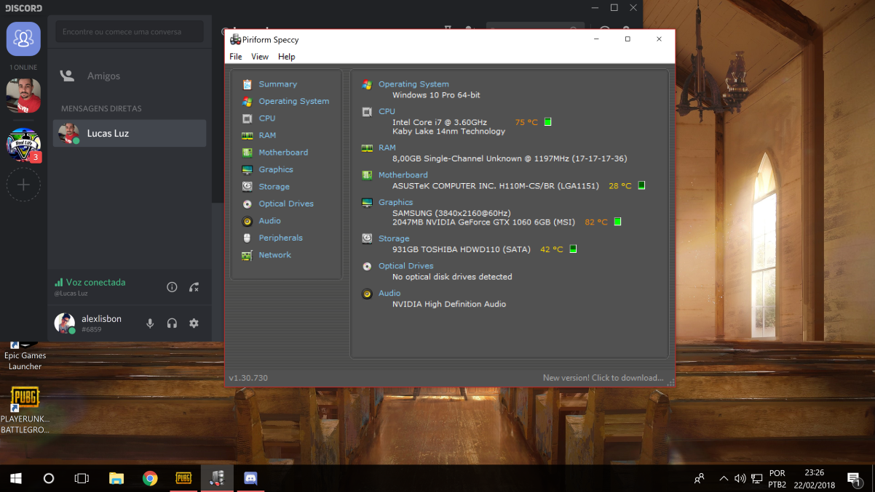Open the red-shirt avatar server in Discord
The image size is (875, 492).
point(23,95)
